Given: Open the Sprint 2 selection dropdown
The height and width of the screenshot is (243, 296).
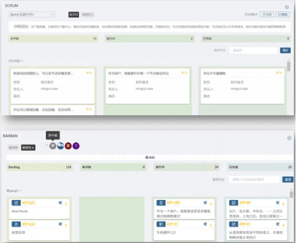Looking at the screenshot, I should (x=32, y=15).
